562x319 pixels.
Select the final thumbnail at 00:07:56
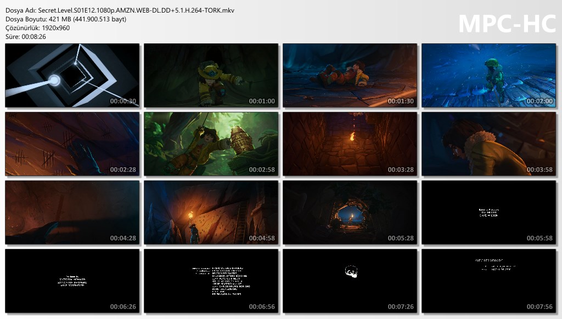tap(489, 281)
